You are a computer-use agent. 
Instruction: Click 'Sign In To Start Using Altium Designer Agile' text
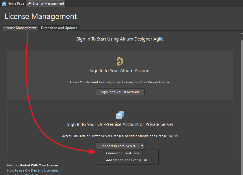pyautogui.click(x=120, y=39)
